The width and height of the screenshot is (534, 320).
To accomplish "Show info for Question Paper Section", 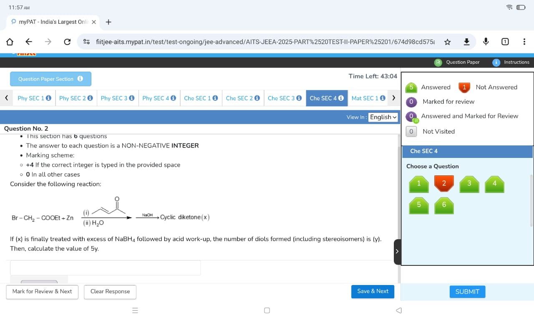I will point(80,79).
